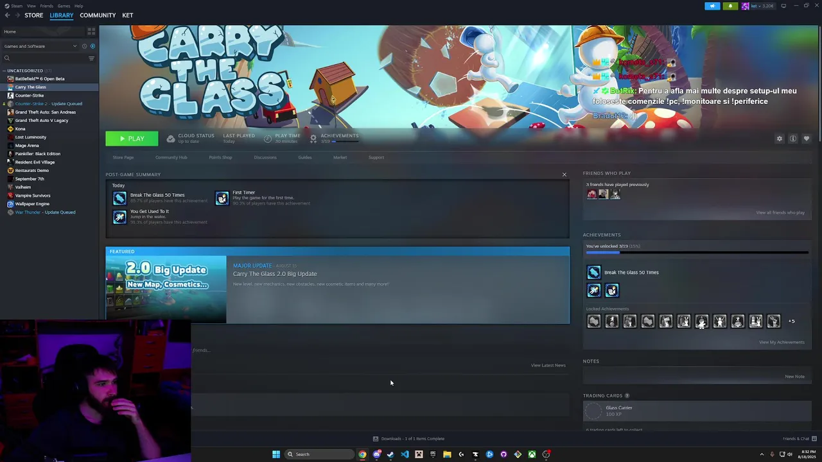
Task: Create a New Note
Action: pyautogui.click(x=794, y=377)
